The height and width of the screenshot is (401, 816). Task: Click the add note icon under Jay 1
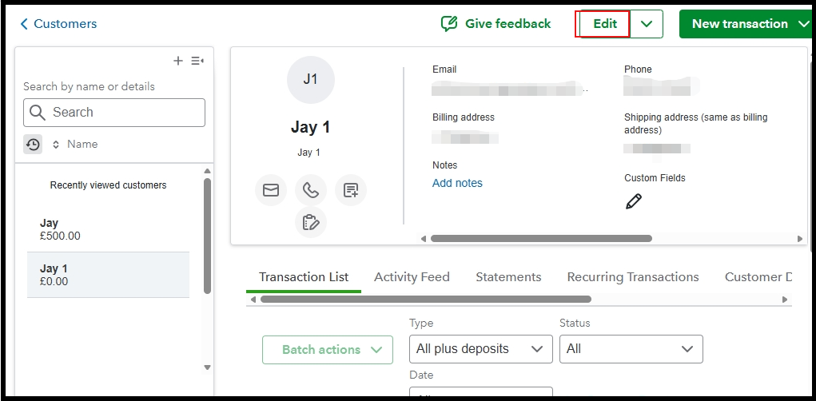351,190
